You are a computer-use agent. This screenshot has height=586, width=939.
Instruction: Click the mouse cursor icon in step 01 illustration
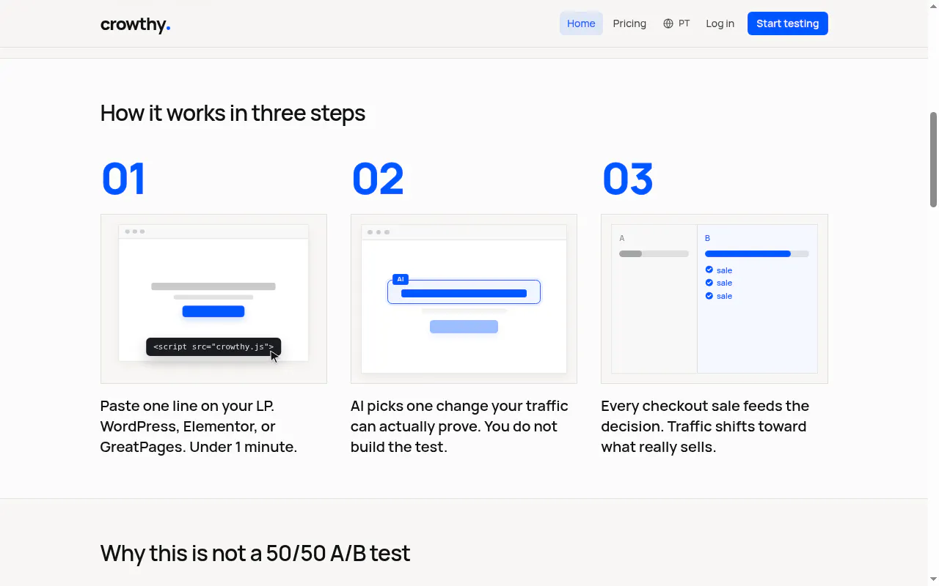(x=274, y=357)
